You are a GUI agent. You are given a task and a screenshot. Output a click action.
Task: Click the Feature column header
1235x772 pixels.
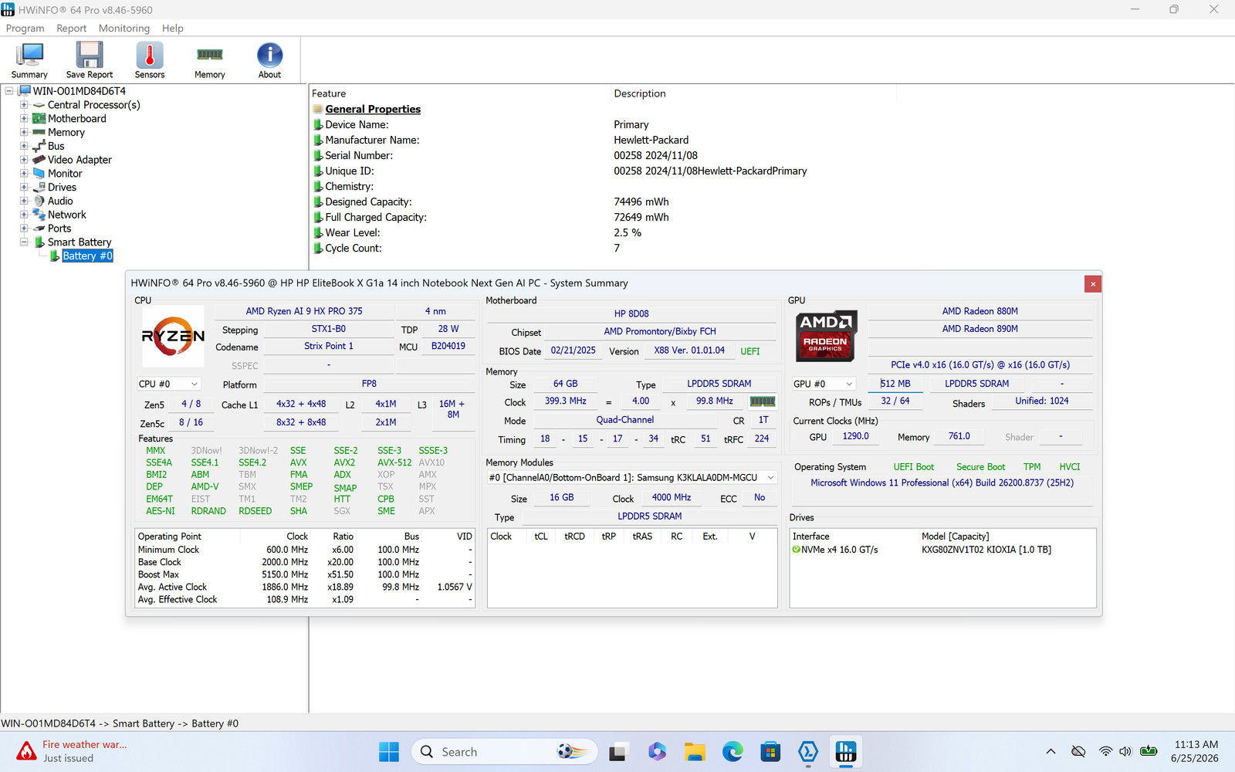click(x=329, y=93)
